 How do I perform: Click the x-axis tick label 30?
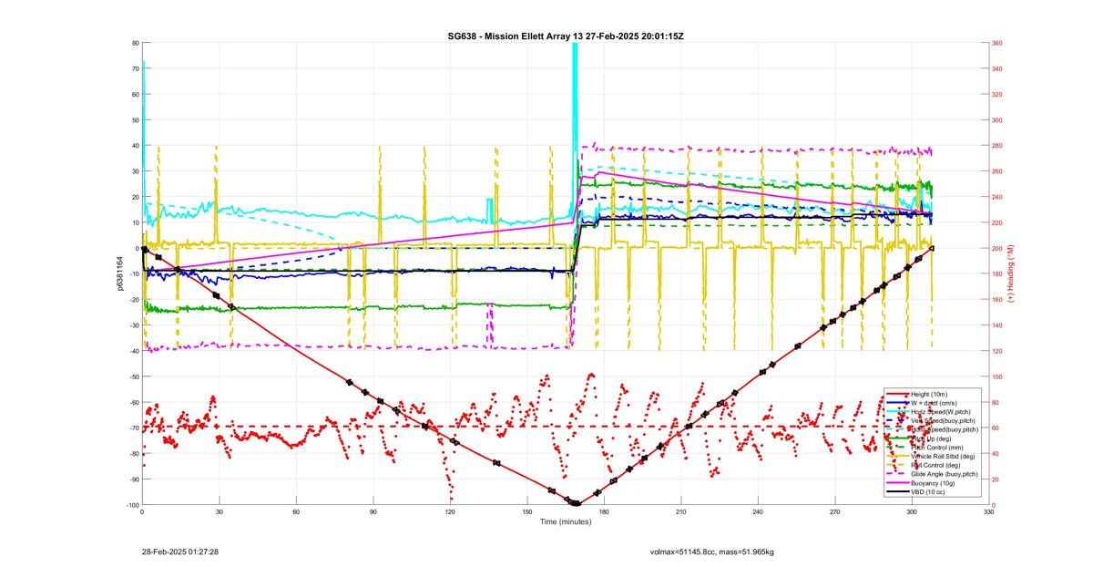pyautogui.click(x=220, y=513)
